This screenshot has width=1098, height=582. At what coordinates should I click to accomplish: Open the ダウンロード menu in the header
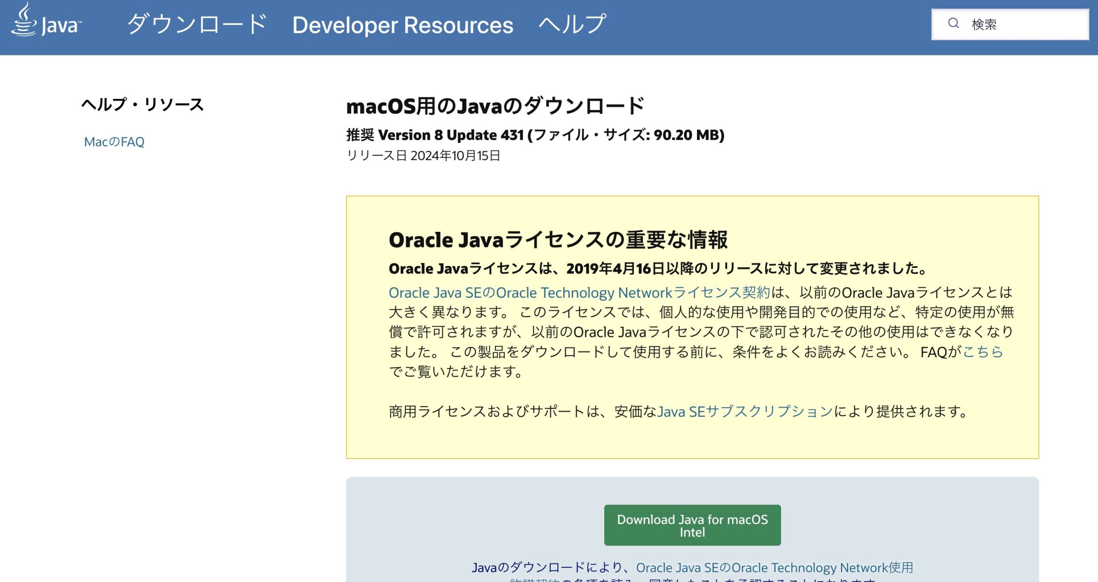197,24
